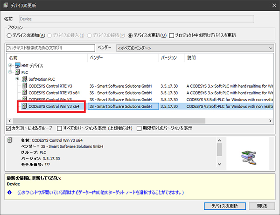Click the details panel vertical scrollbar thumb
The height and width of the screenshot is (215, 280).
click(x=220, y=150)
